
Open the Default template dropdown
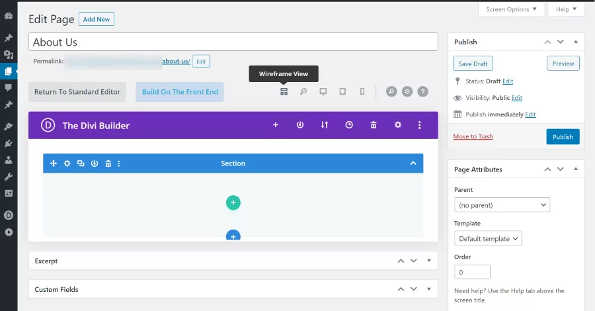click(488, 238)
